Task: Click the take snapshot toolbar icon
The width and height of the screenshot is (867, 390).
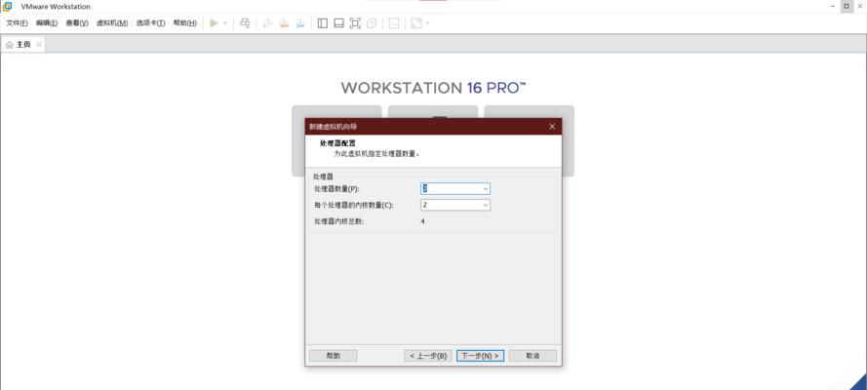Action: tap(267, 23)
